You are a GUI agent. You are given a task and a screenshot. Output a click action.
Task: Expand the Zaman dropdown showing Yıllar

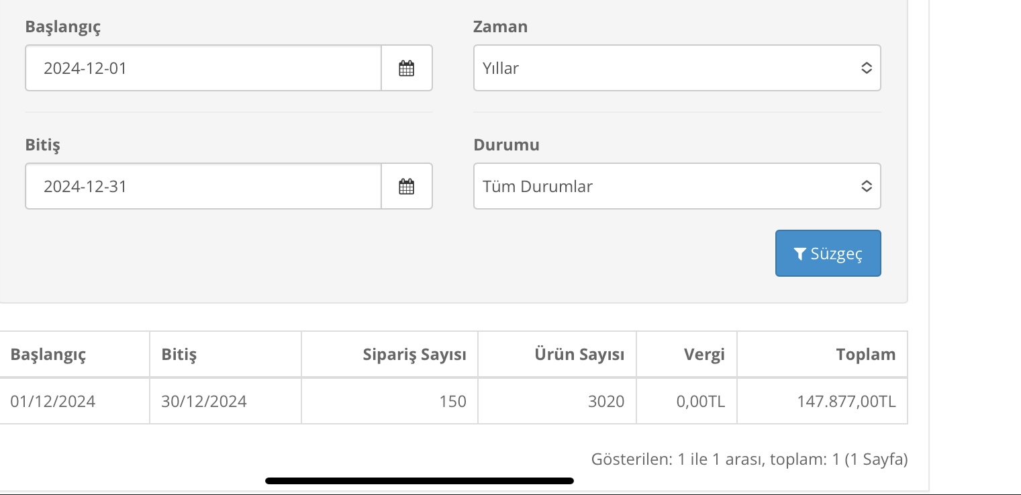pyautogui.click(x=677, y=68)
